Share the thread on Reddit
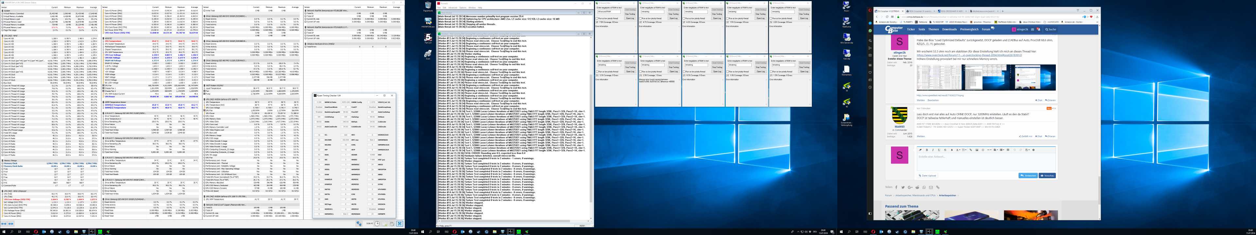The image size is (1256, 235). point(917,187)
